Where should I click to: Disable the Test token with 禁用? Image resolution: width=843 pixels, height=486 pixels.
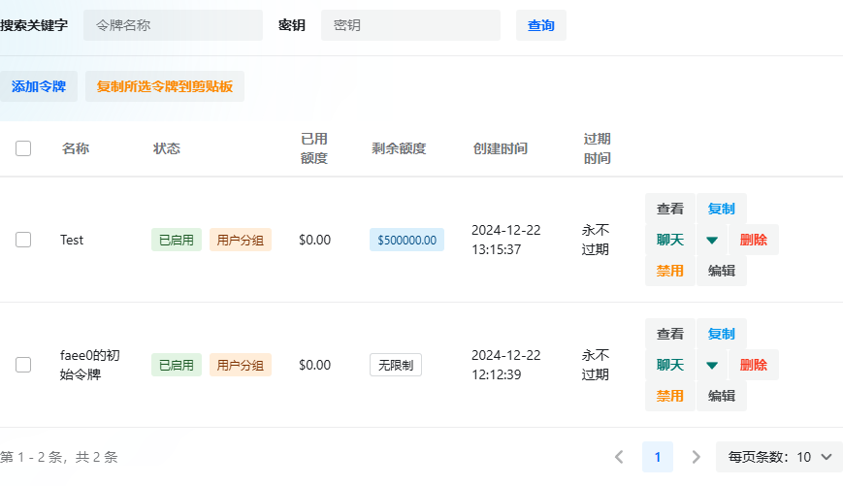(x=669, y=271)
